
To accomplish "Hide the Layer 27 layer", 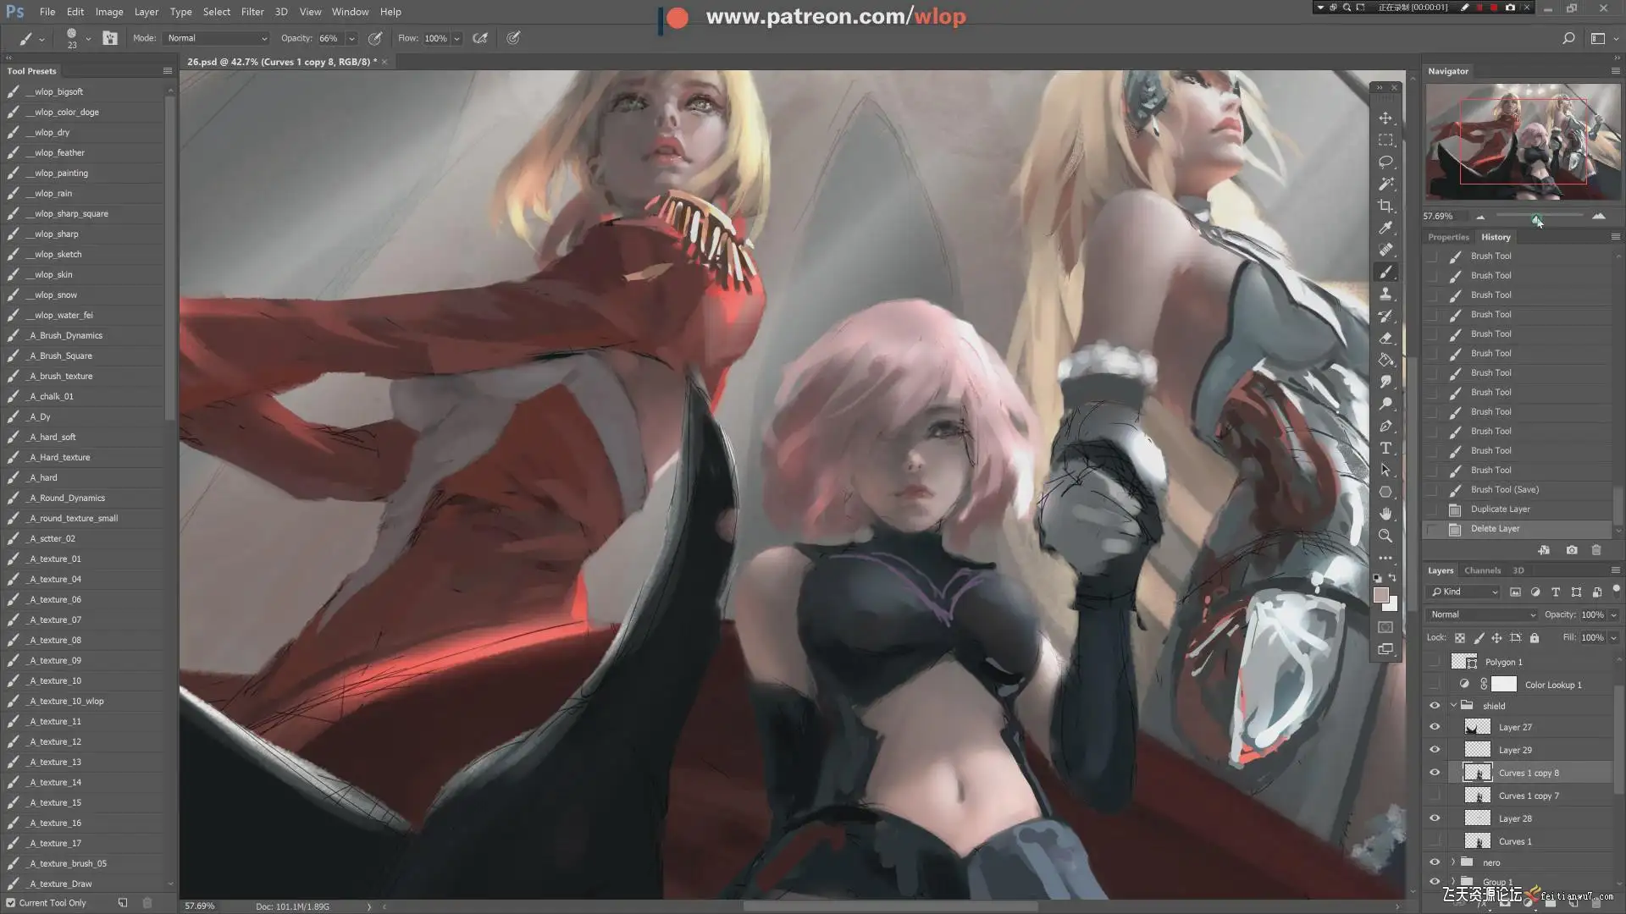I will point(1435,727).
